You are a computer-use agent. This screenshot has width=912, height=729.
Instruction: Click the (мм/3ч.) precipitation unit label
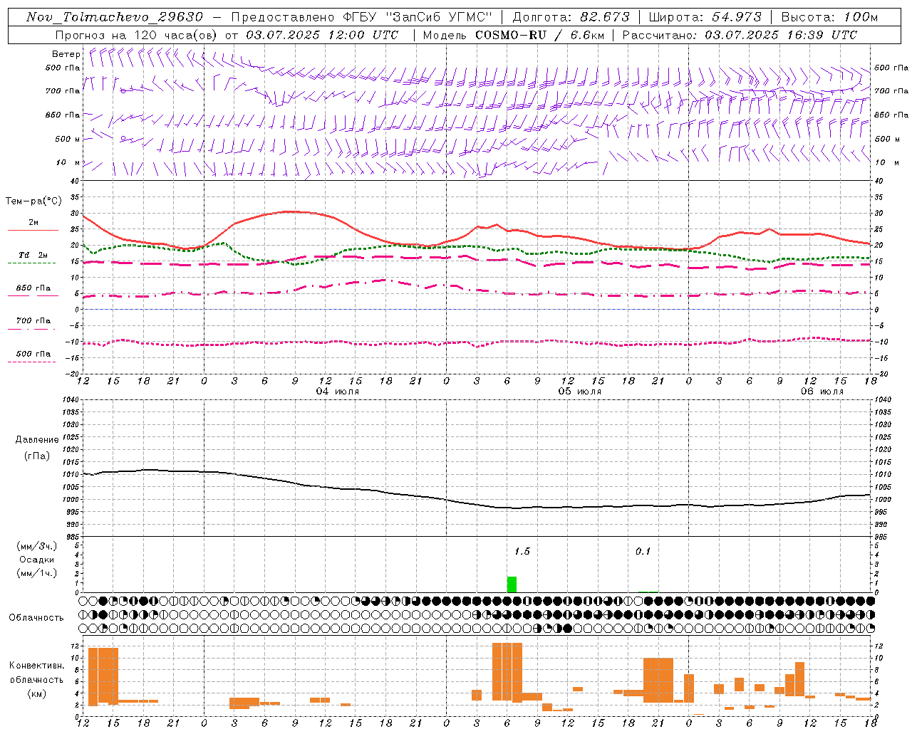37,547
